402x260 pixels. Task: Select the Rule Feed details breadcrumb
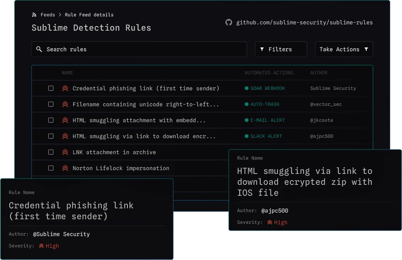[89, 15]
